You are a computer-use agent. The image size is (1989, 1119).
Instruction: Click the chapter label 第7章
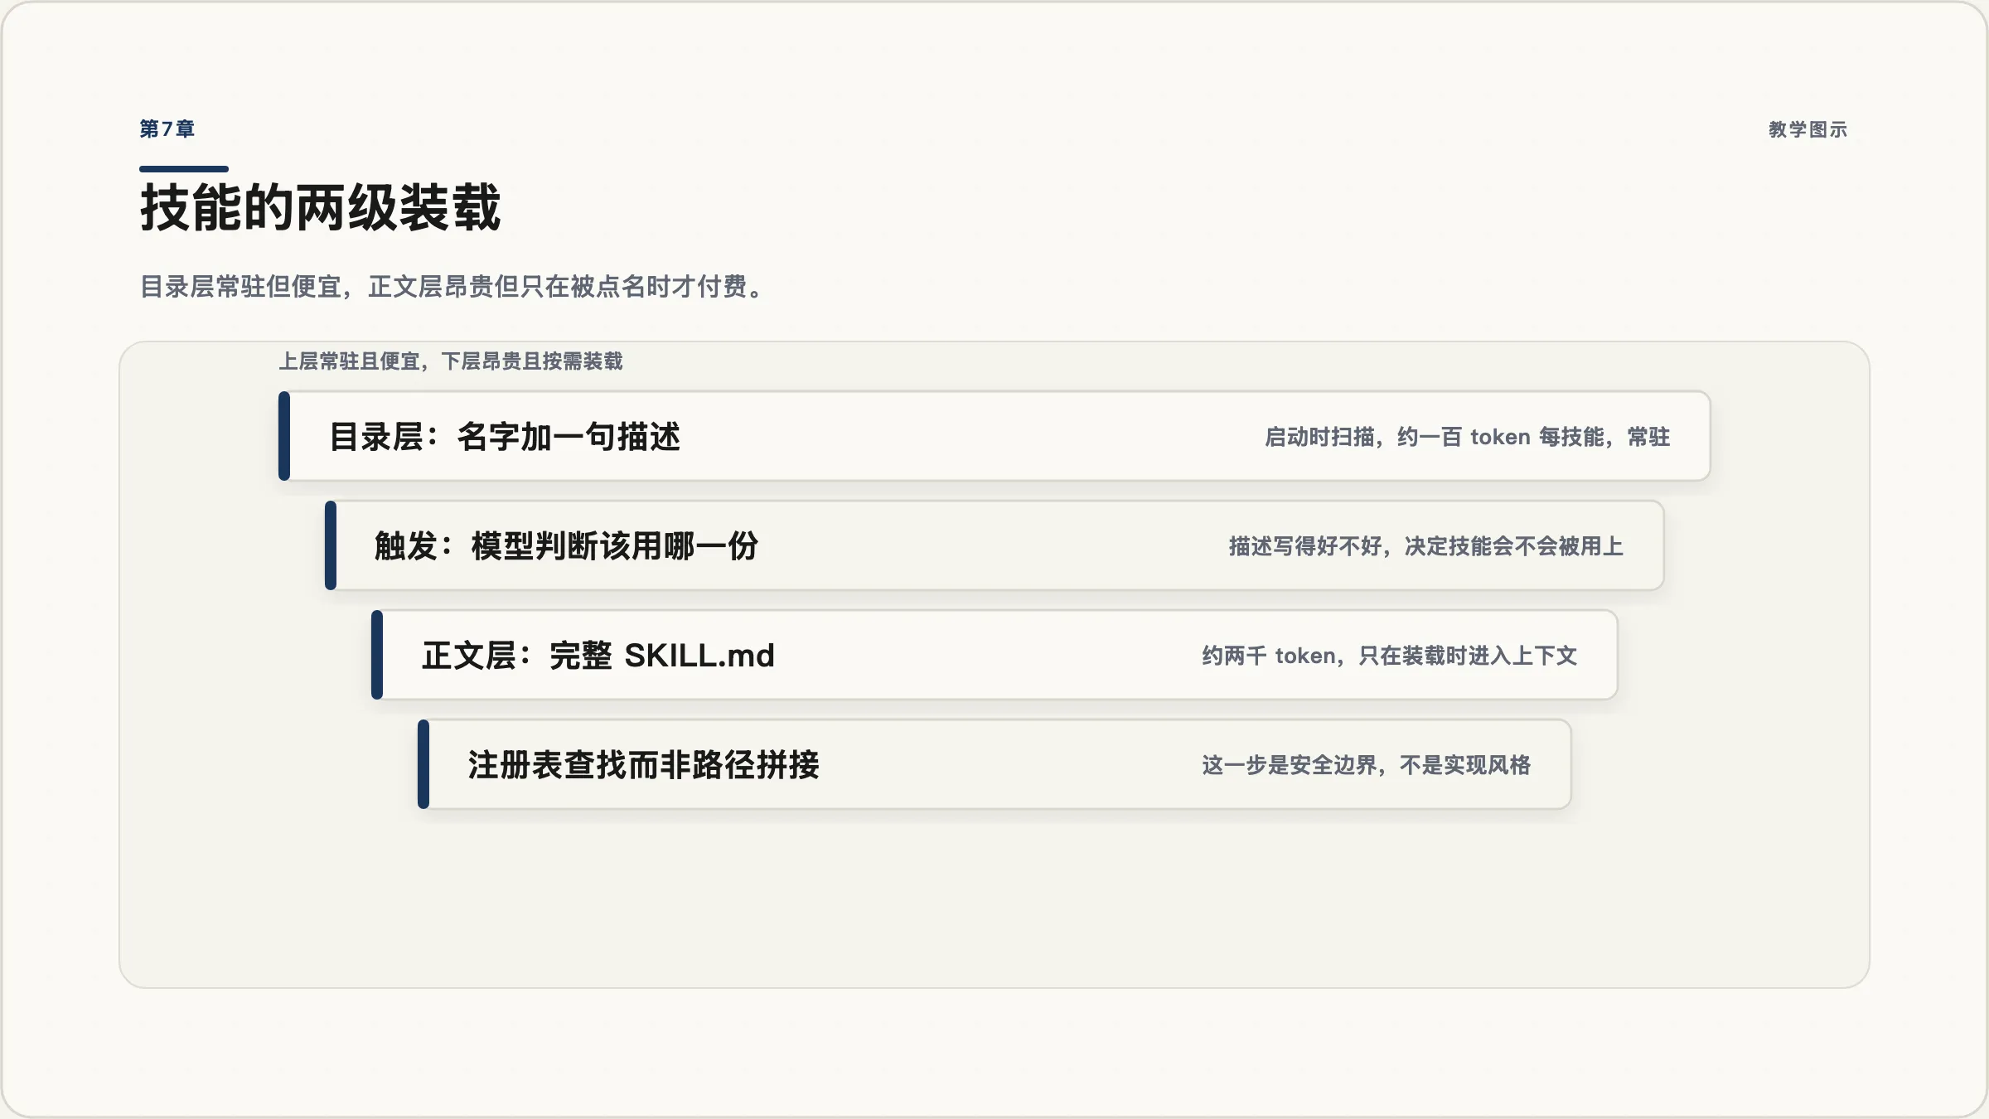coord(167,129)
